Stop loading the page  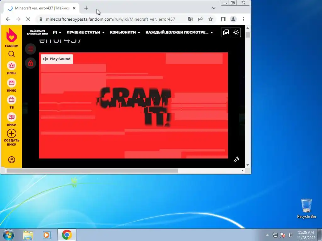[28, 19]
